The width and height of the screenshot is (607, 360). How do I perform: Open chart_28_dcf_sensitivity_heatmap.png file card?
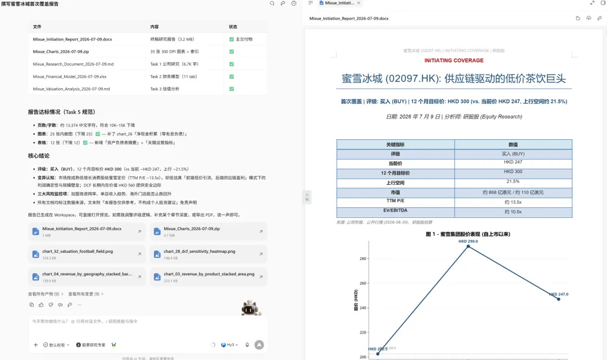[209, 254]
